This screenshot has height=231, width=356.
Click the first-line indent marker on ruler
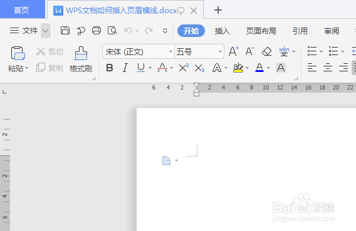pyautogui.click(x=196, y=85)
